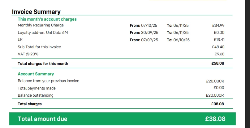Viewport: 250px width, 128px height.
Task: Click Total payments made label
Action: click(37, 88)
